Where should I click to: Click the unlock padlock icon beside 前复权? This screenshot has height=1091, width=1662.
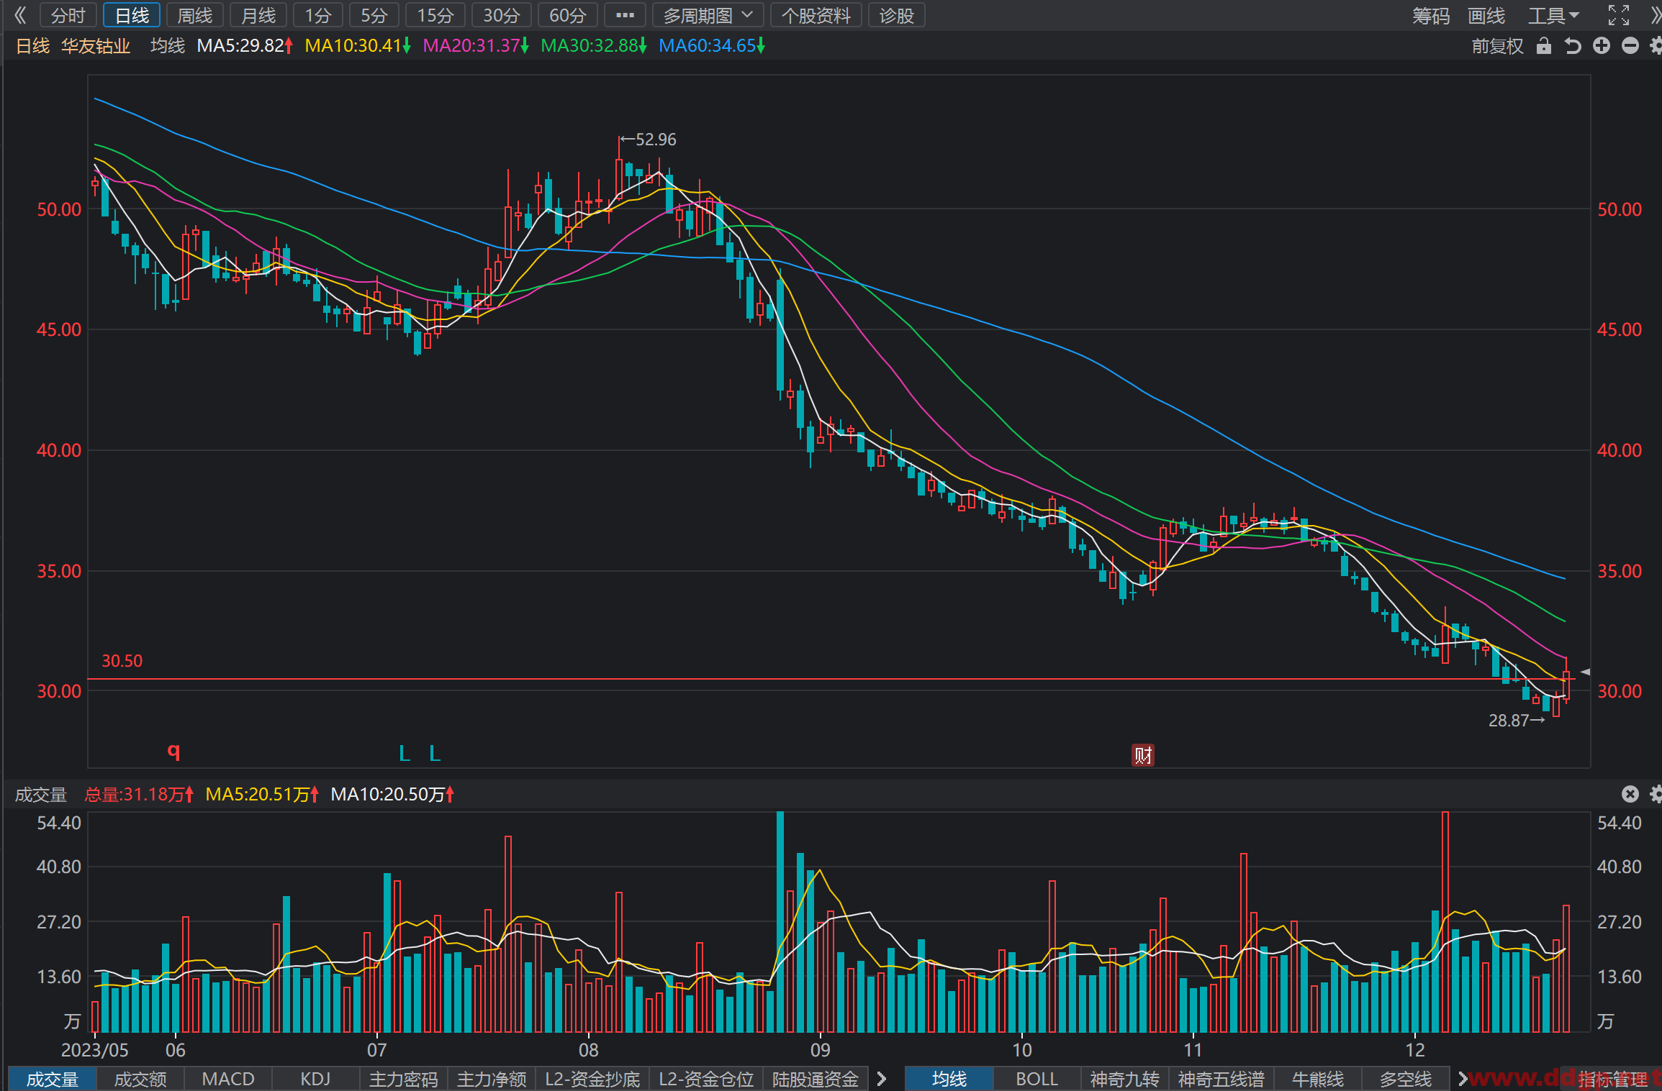point(1543,46)
